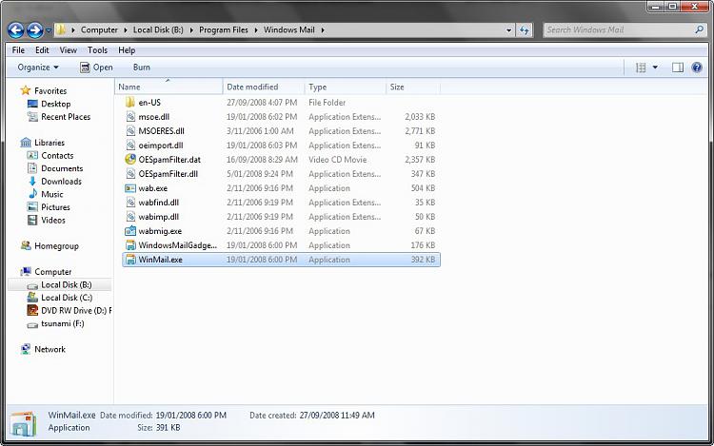Expand breadcrumb arrow after Local Disk (B:)
Screen dimensions: 714x446
coord(190,30)
